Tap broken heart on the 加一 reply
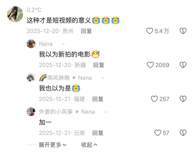Screen dimensions: 194x156 coord(183,133)
